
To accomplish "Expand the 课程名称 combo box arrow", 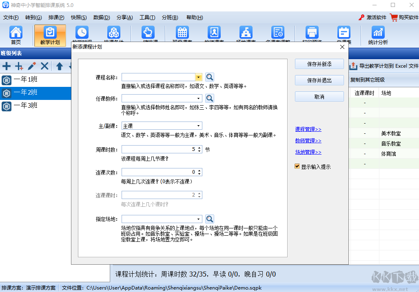I will click(198, 77).
